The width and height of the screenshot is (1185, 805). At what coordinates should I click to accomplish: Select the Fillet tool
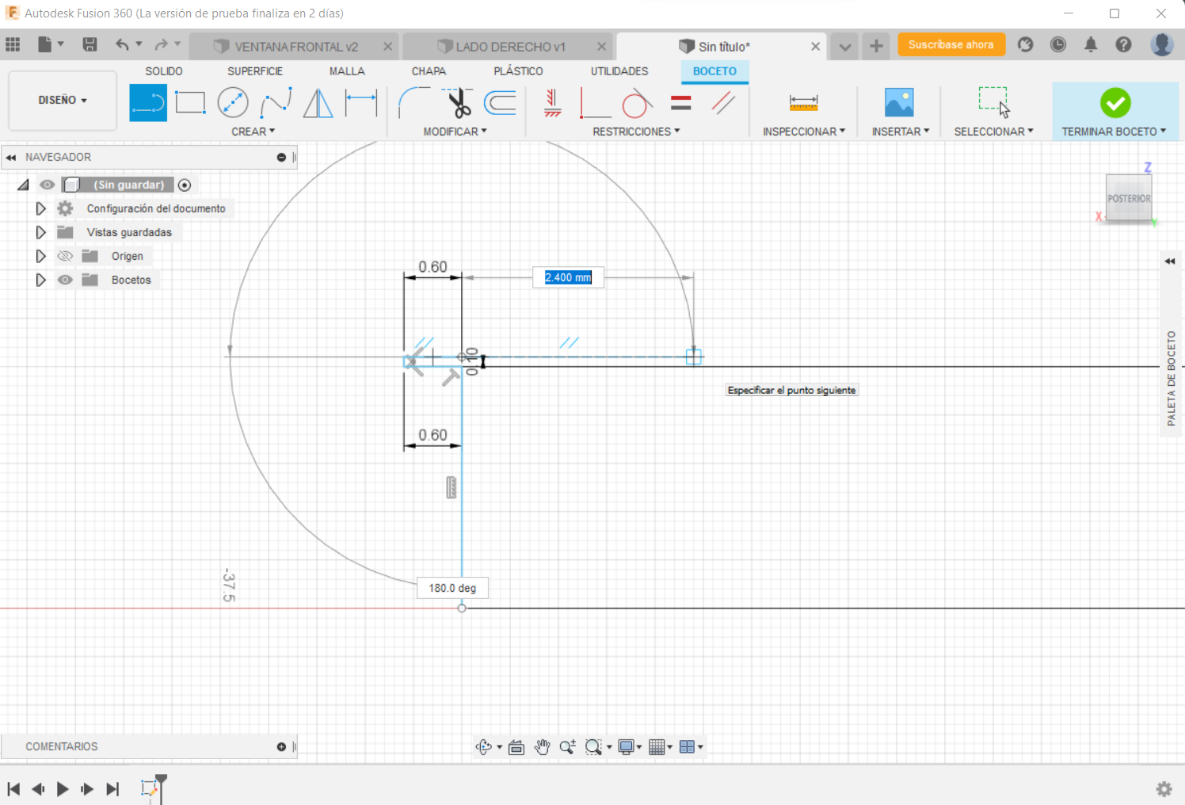(413, 103)
